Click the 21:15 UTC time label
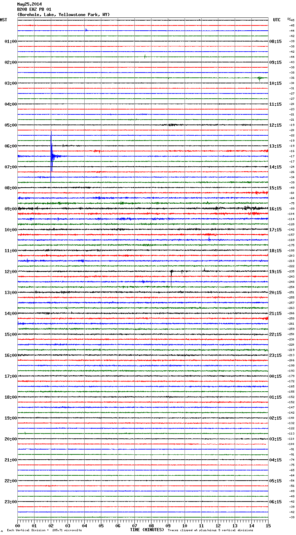The width and height of the screenshot is (296, 535). pos(275,314)
